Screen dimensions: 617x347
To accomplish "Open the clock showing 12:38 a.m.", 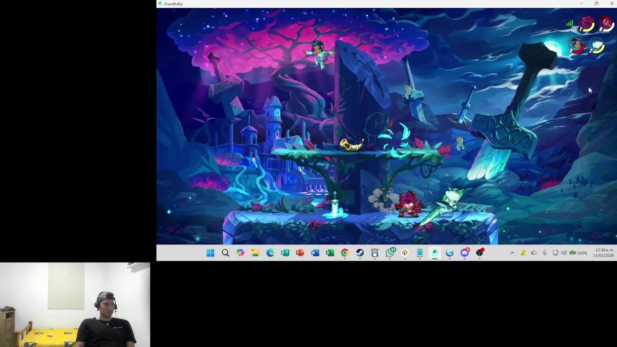I will (x=604, y=253).
